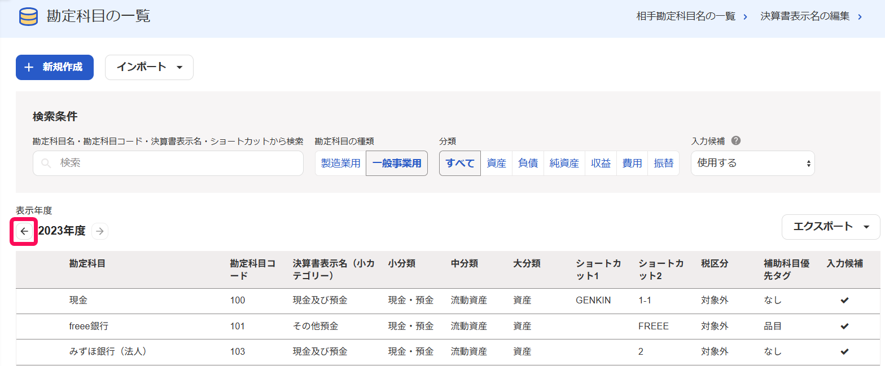This screenshot has height=366, width=885.
Task: Filter by 振替 classification
Action: tap(664, 164)
